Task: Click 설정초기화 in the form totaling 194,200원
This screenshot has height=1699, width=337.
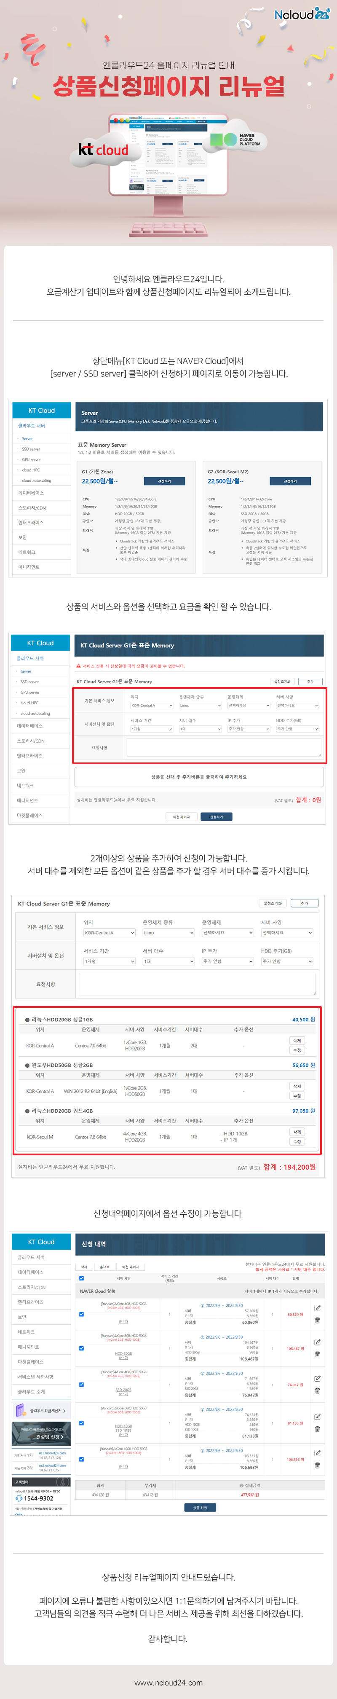Action: click(273, 903)
